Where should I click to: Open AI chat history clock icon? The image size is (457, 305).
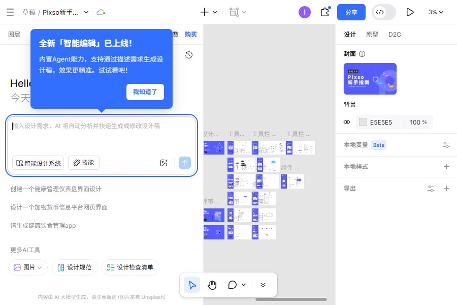pos(189,55)
